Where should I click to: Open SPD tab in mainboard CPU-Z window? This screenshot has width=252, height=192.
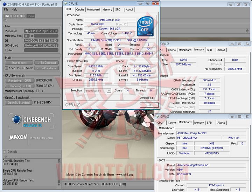click(x=209, y=123)
